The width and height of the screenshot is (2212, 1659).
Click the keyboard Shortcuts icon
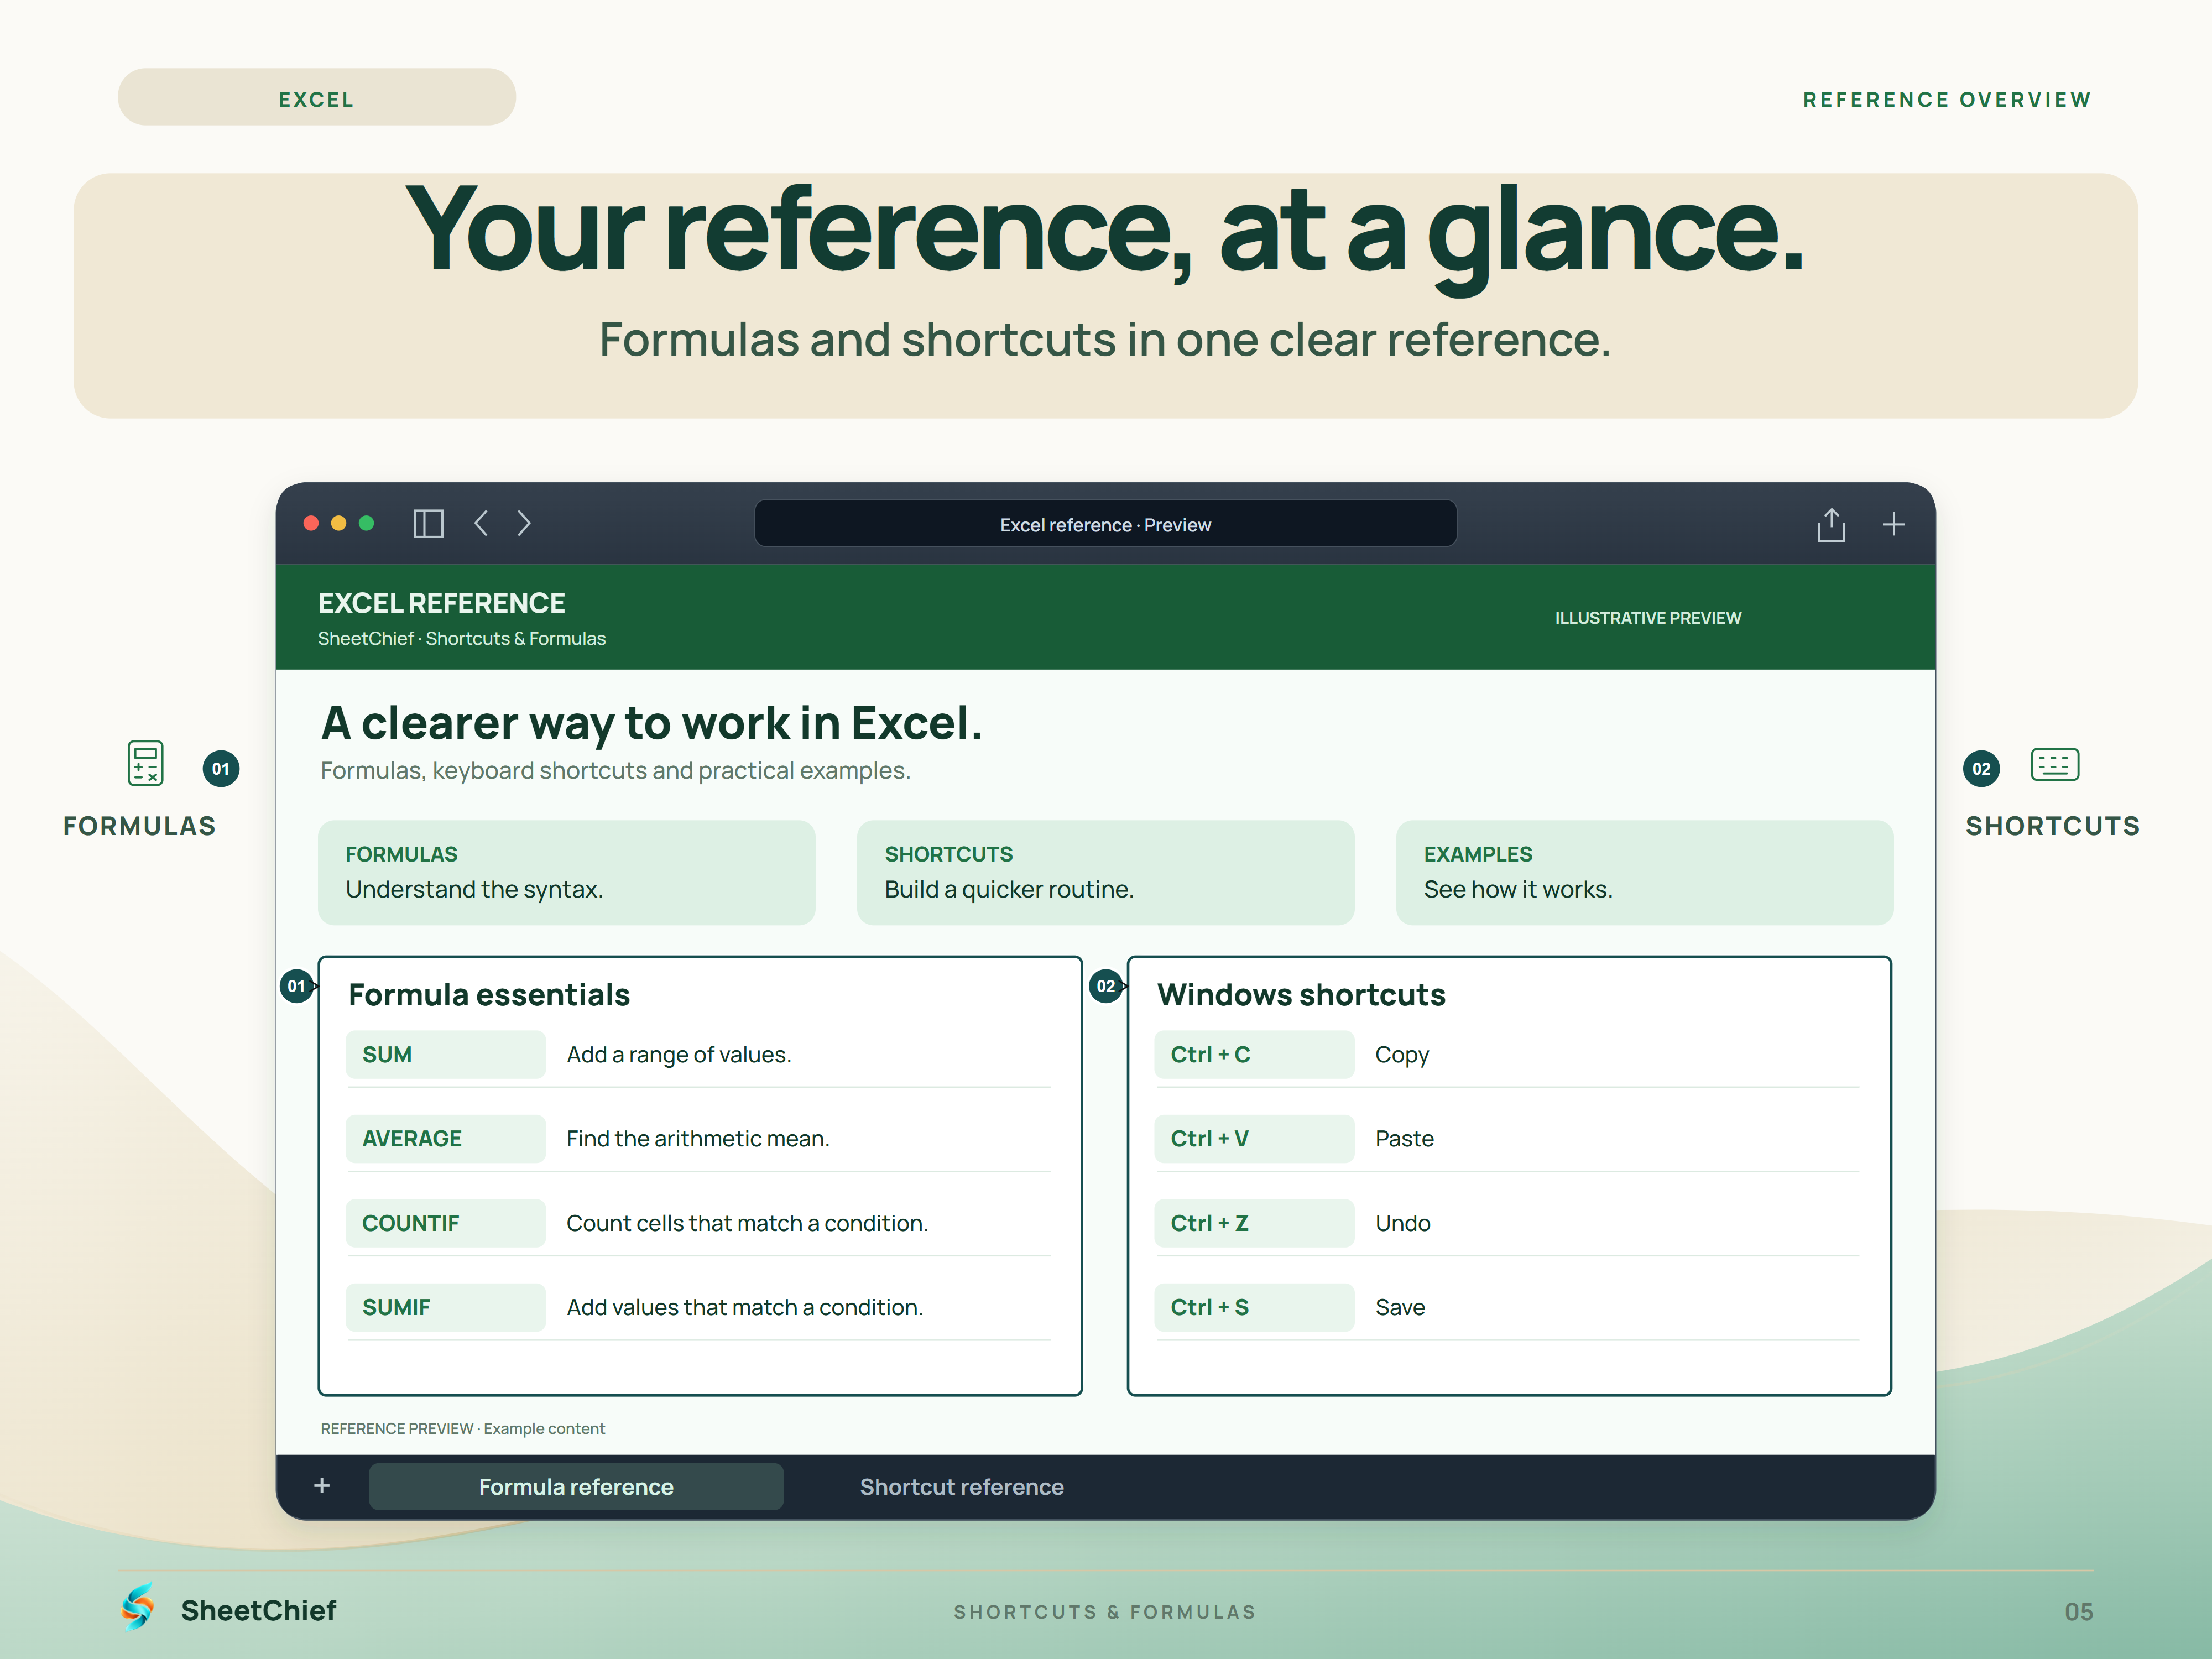(2055, 765)
